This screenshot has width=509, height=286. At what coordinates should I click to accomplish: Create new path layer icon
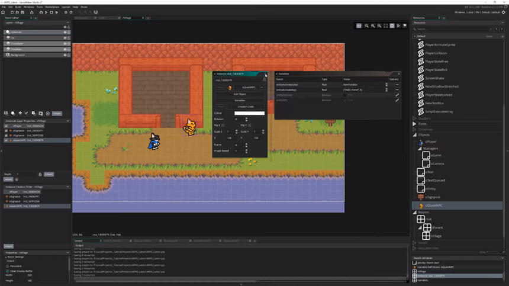click(x=27, y=113)
